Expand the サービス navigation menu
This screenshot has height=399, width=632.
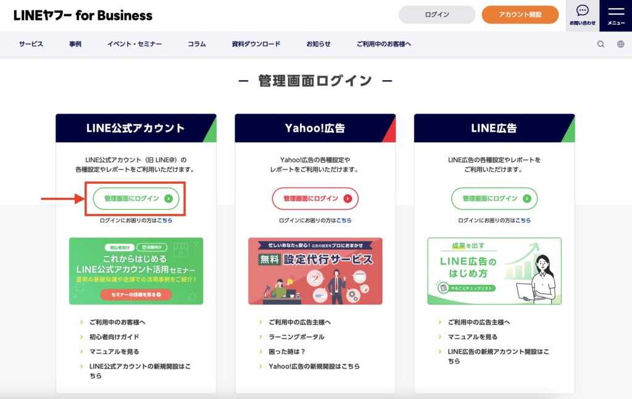coord(31,44)
